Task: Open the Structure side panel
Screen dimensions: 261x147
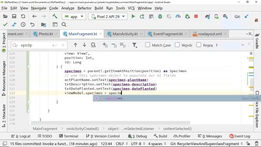Action: [x=4, y=116]
